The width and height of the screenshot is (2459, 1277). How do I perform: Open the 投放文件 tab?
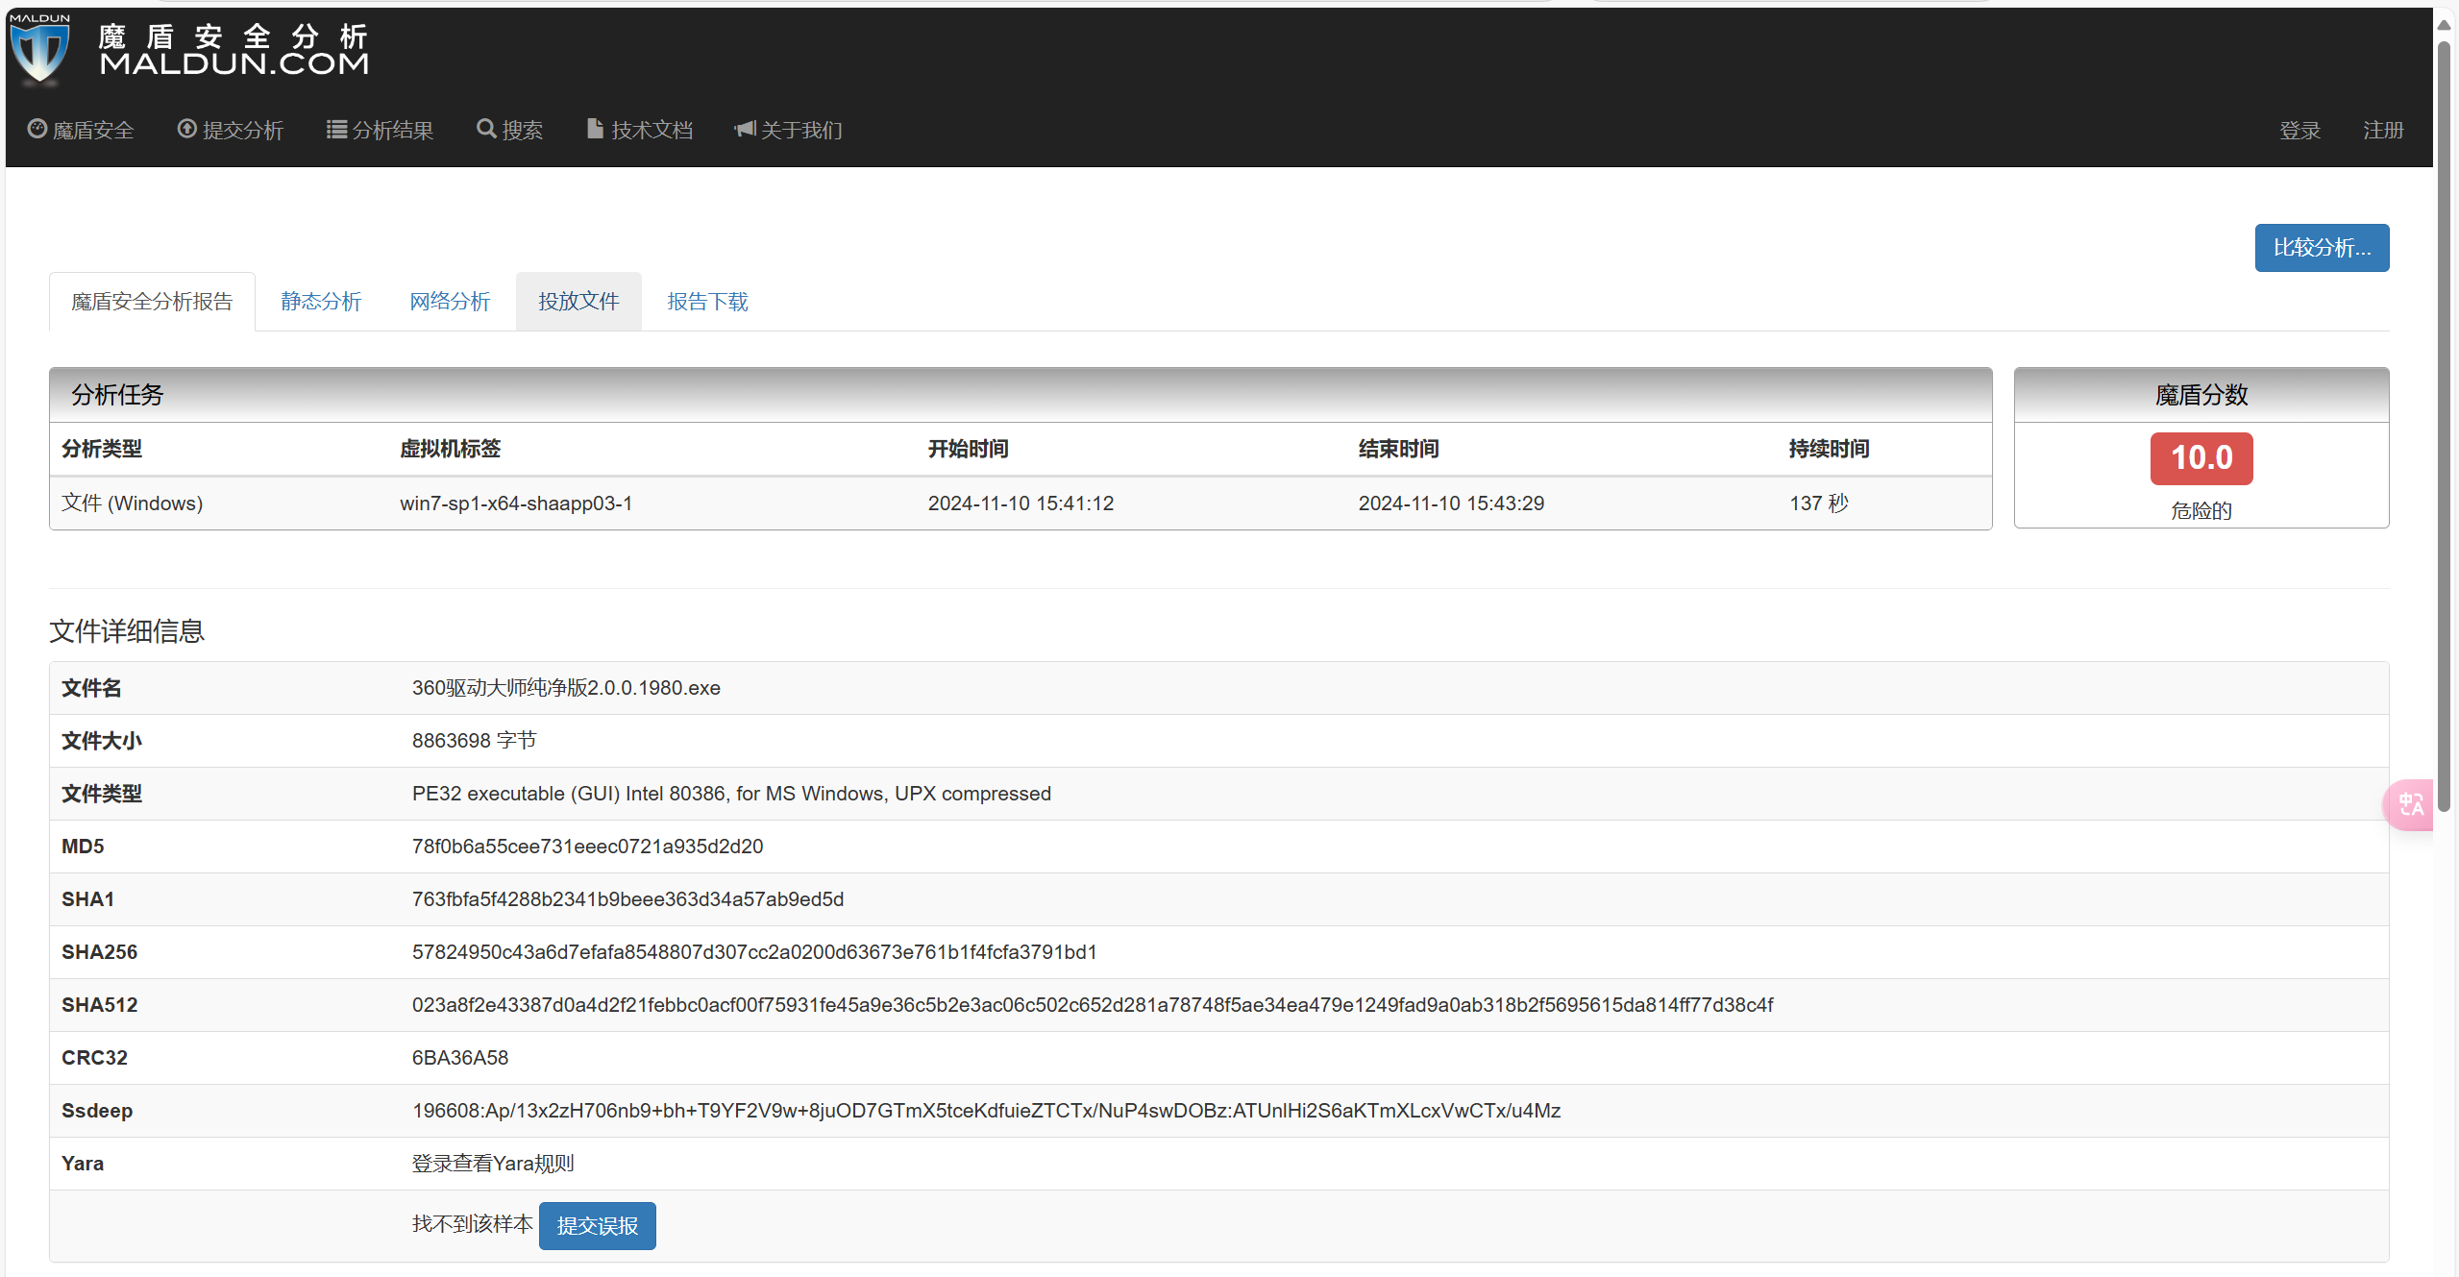pos(578,302)
